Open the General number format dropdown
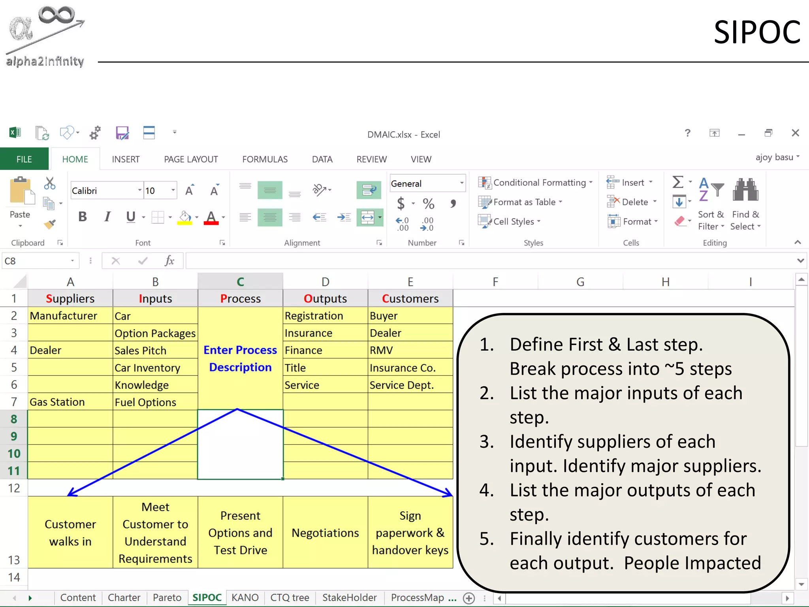 (x=461, y=183)
